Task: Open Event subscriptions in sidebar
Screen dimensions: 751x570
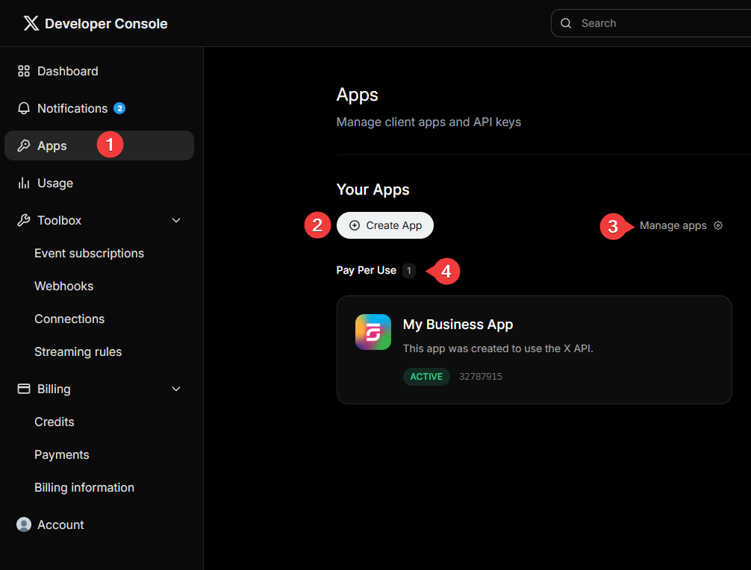Action: 89,253
